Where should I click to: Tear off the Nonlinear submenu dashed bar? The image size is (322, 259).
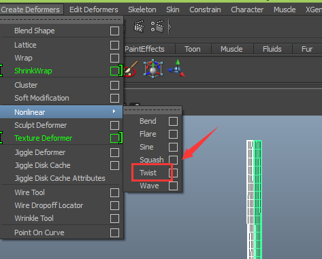pos(152,110)
